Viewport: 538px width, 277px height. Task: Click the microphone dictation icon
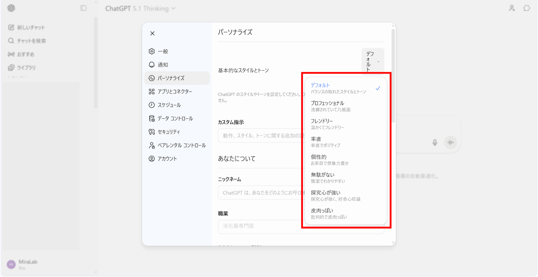click(435, 142)
